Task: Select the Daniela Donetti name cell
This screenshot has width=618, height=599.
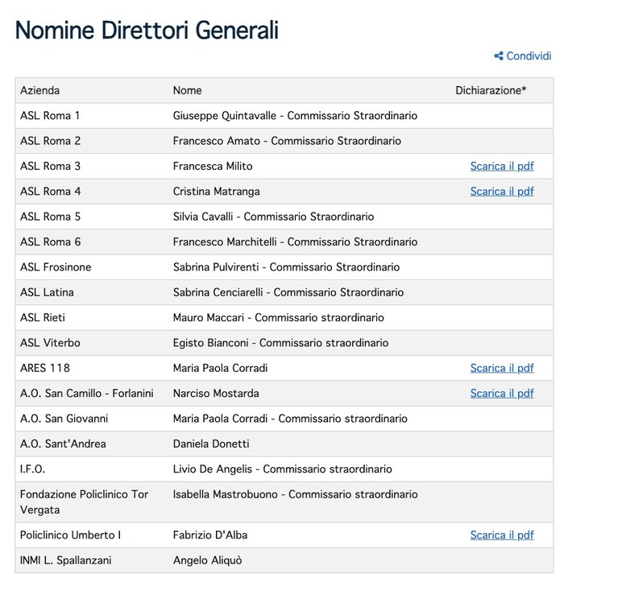Action: point(211,444)
